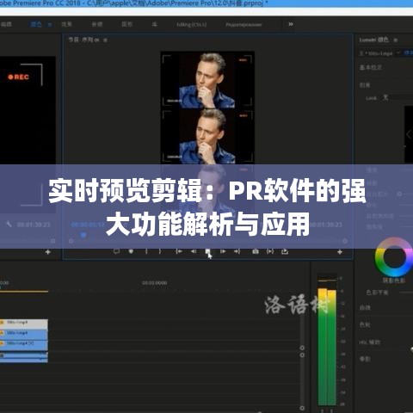
Task: Switch to the 编辑 workspace tab
Action: [6, 24]
